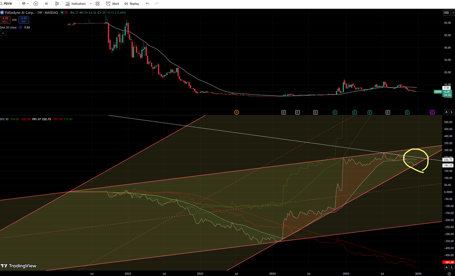Click the blue 4.39 BUY button
This screenshot has width=455, height=276.
pyautogui.click(x=24, y=19)
